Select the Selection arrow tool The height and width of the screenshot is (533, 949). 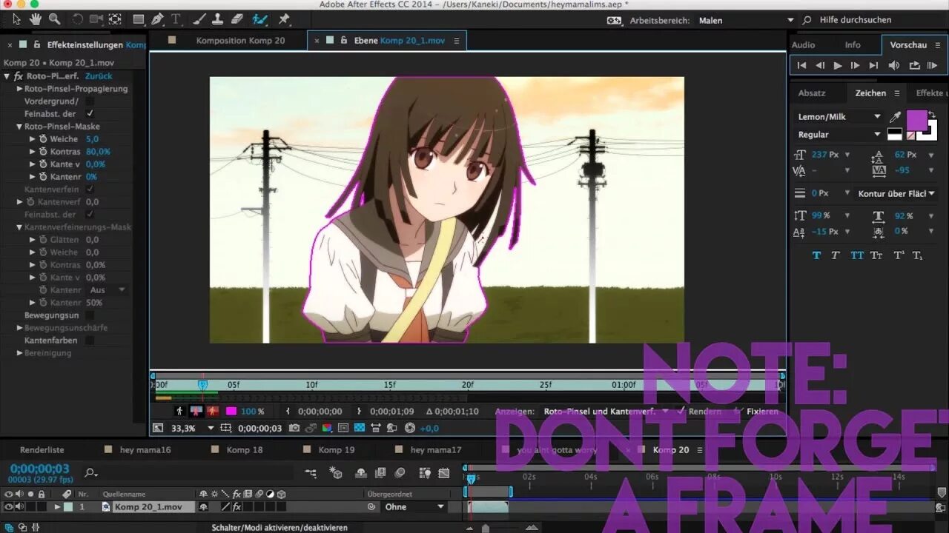(17, 19)
